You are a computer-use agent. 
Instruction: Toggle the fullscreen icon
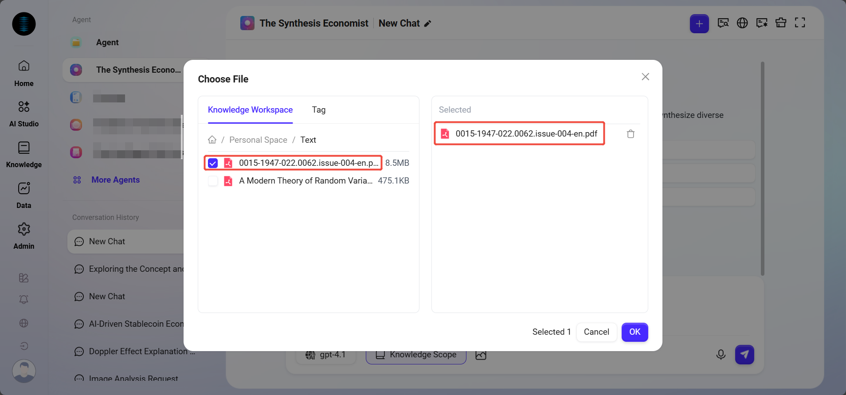[x=799, y=23]
